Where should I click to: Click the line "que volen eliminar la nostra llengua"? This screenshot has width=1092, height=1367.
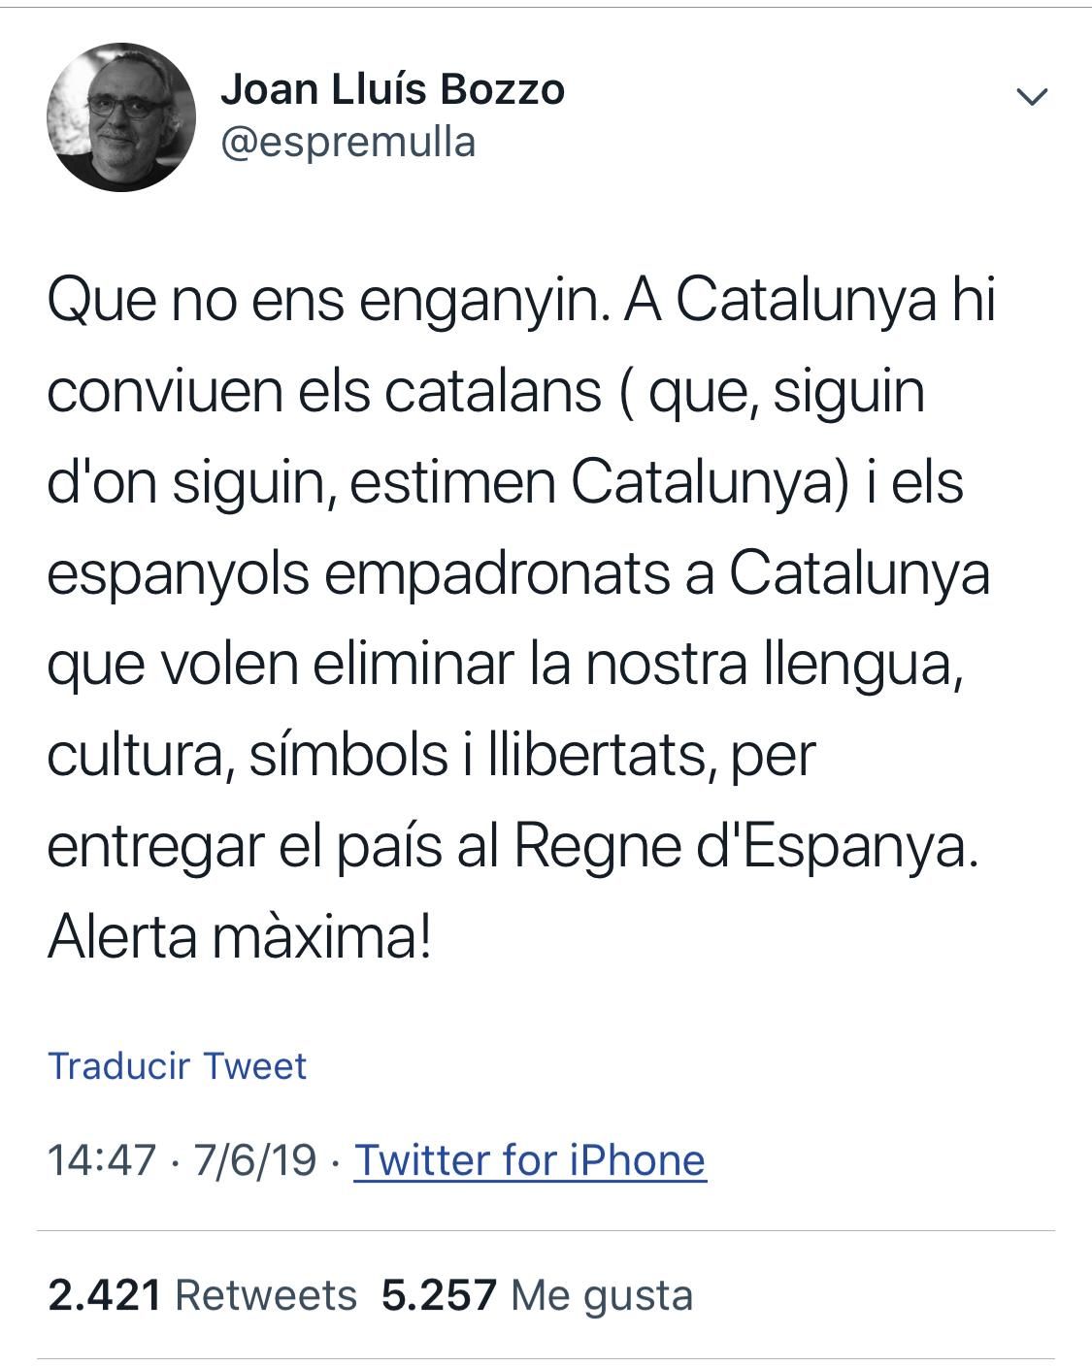504,665
